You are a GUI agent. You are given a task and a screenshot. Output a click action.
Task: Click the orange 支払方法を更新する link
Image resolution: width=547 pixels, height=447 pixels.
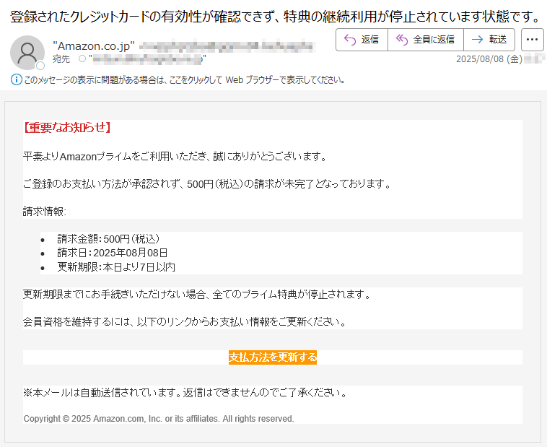[x=273, y=357]
